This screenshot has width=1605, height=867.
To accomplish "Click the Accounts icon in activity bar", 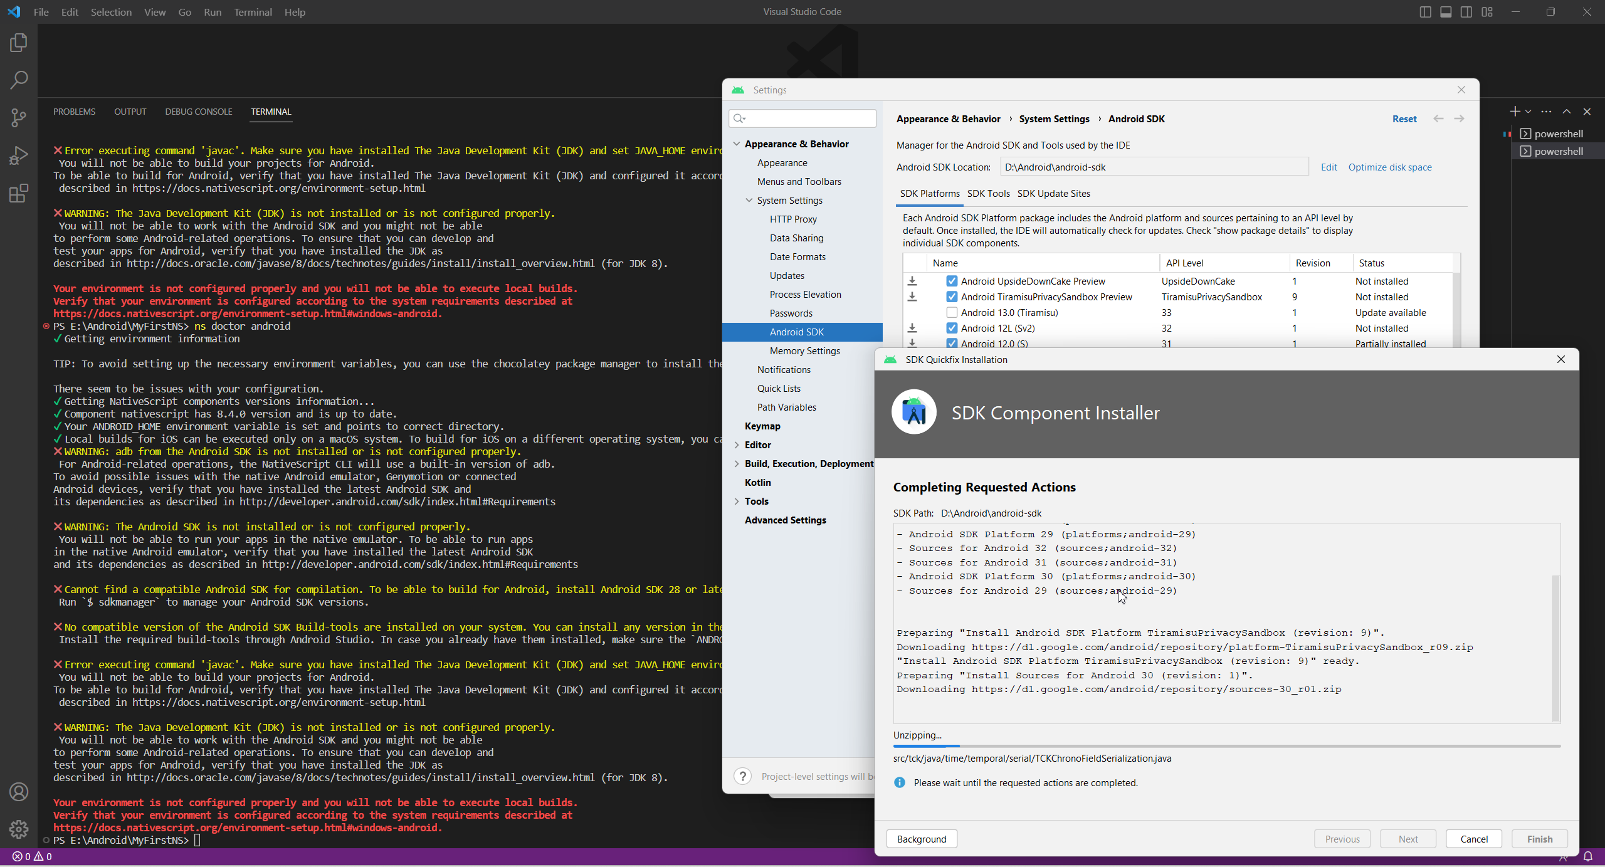I will click(19, 792).
